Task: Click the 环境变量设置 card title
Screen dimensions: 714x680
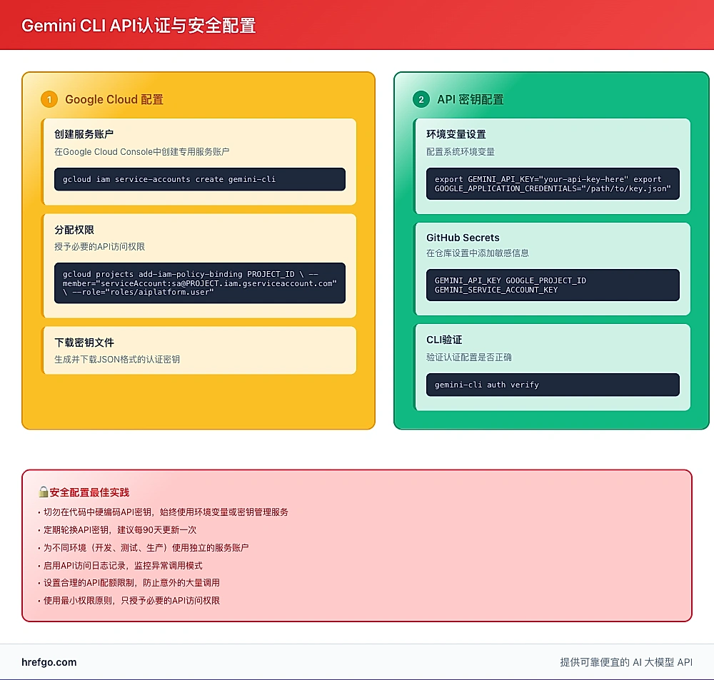Action: point(456,134)
